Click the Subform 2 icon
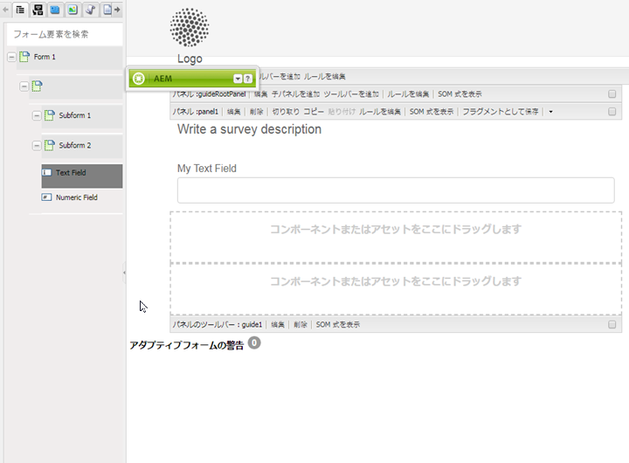629x463 pixels. click(49, 145)
